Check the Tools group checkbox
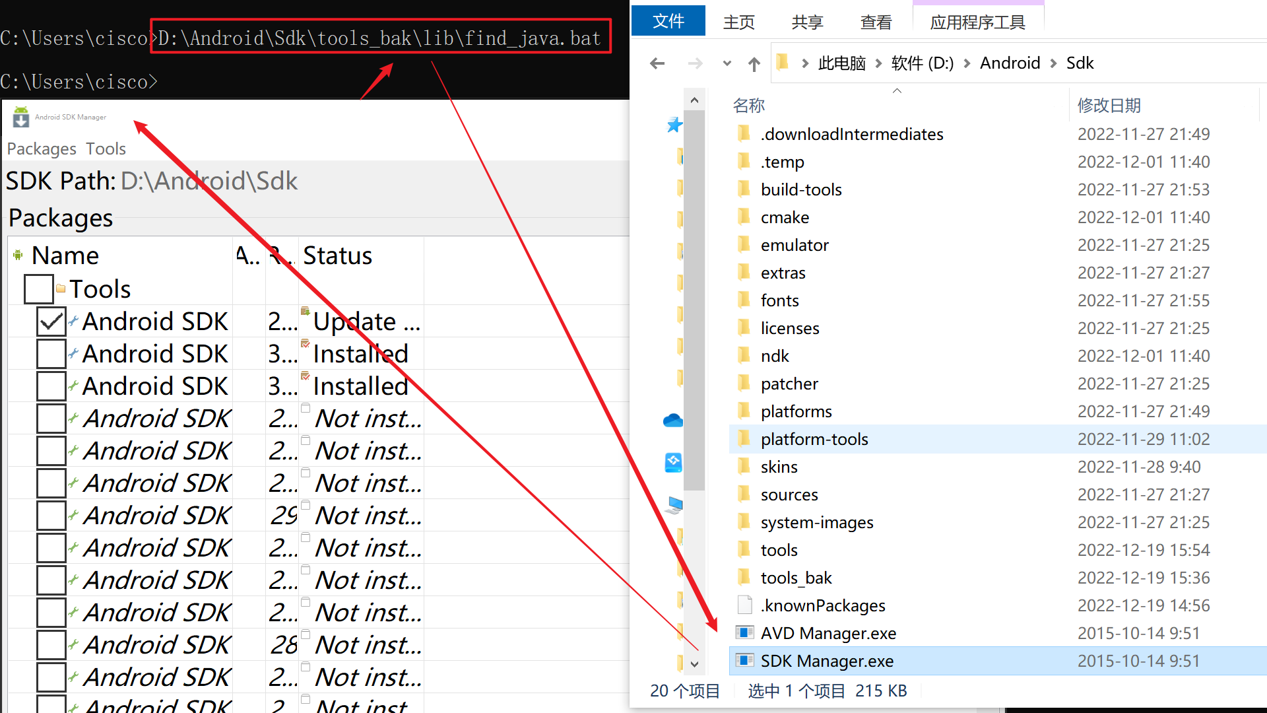Image resolution: width=1267 pixels, height=713 pixels. 38,289
